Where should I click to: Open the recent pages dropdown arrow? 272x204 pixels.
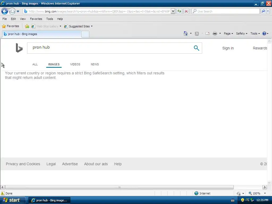(x=18, y=11)
